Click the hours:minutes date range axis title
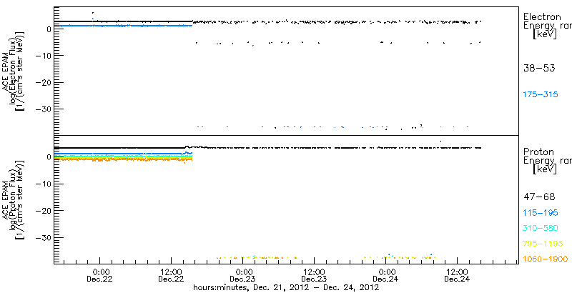The image size is (572, 293). (286, 288)
